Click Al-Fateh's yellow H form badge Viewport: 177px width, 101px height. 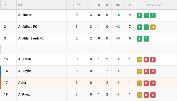(140, 60)
